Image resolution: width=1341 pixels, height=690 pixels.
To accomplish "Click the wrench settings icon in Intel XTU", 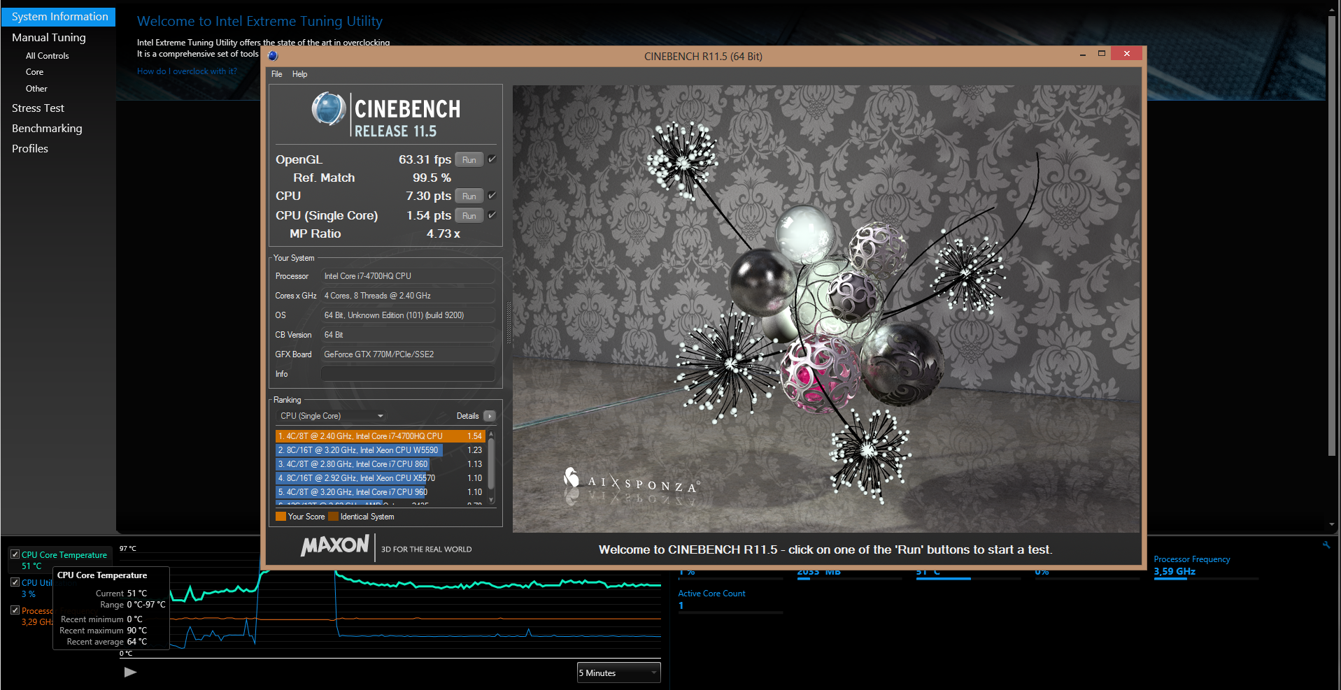I will pos(1326,545).
